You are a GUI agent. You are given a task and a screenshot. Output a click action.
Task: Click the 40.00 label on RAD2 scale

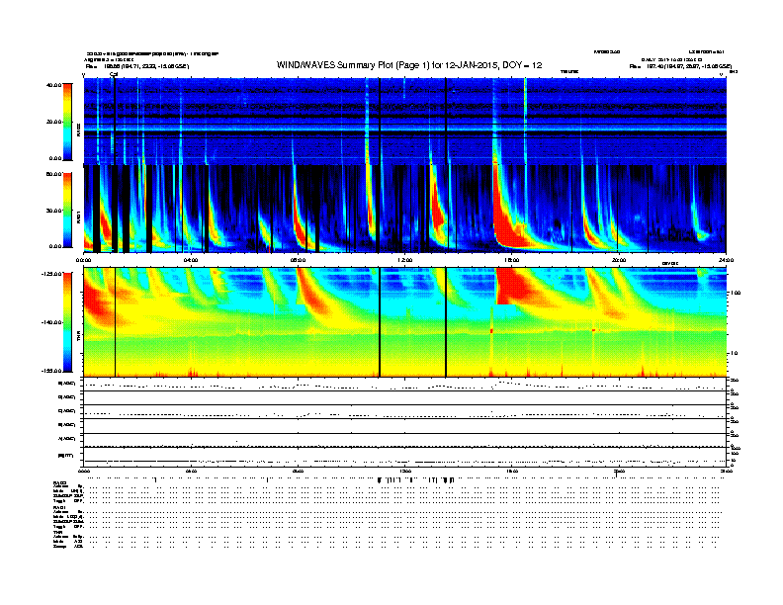point(53,85)
